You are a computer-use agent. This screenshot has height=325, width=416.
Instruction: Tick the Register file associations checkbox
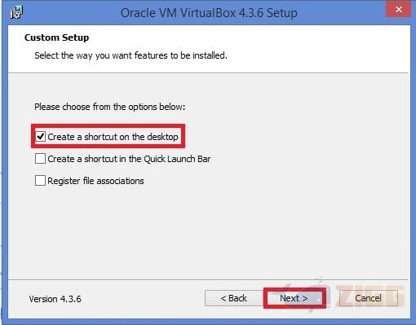coord(40,180)
